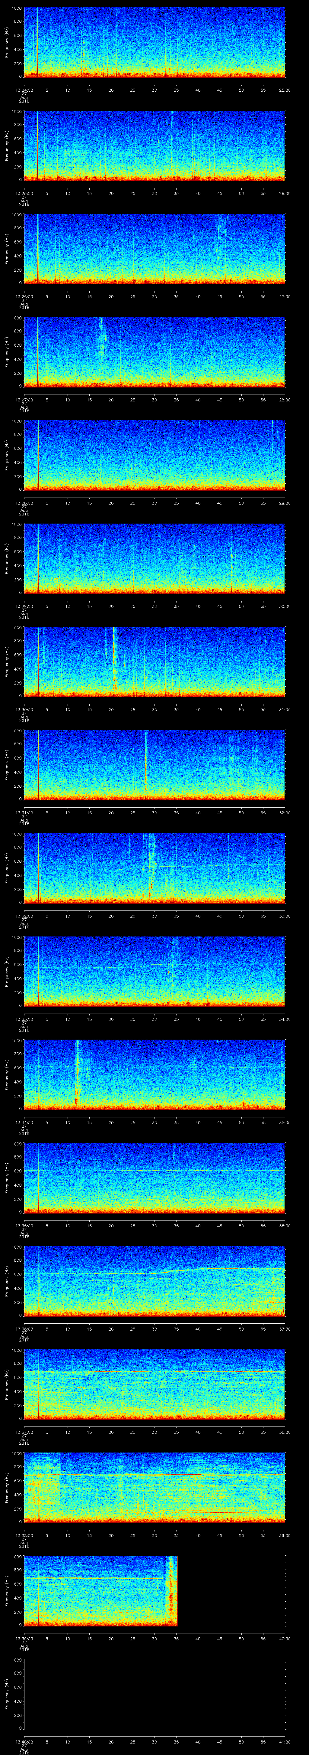
Task: Select the 13:39:00 start time label
Action: [x=24, y=1639]
